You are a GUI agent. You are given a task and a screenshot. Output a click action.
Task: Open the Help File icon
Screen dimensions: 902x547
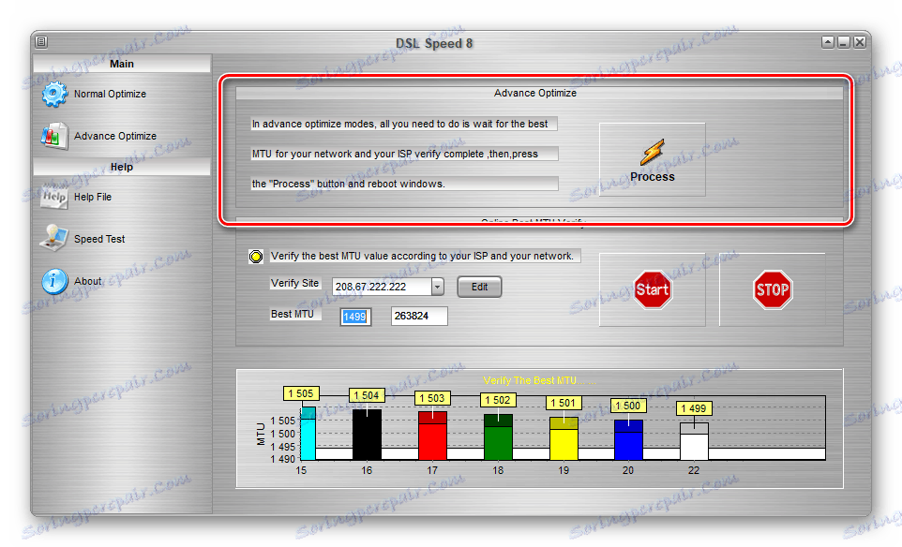point(54,197)
